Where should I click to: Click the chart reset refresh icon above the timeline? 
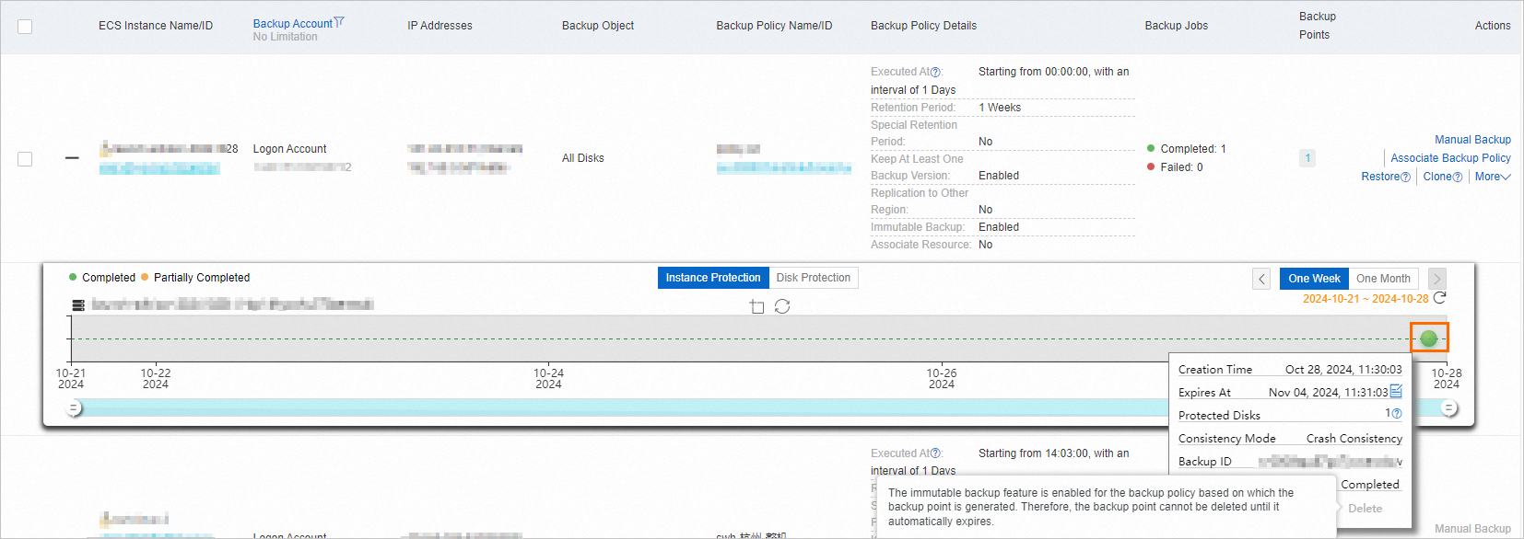[x=782, y=306]
